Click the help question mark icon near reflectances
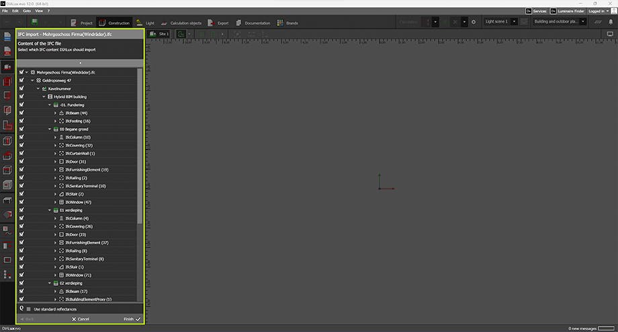The image size is (618, 332). click(x=21, y=309)
